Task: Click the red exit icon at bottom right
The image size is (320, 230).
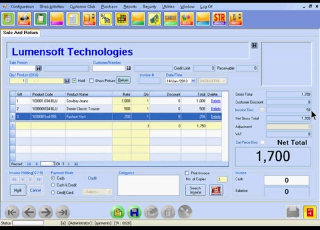Action: click(310, 212)
